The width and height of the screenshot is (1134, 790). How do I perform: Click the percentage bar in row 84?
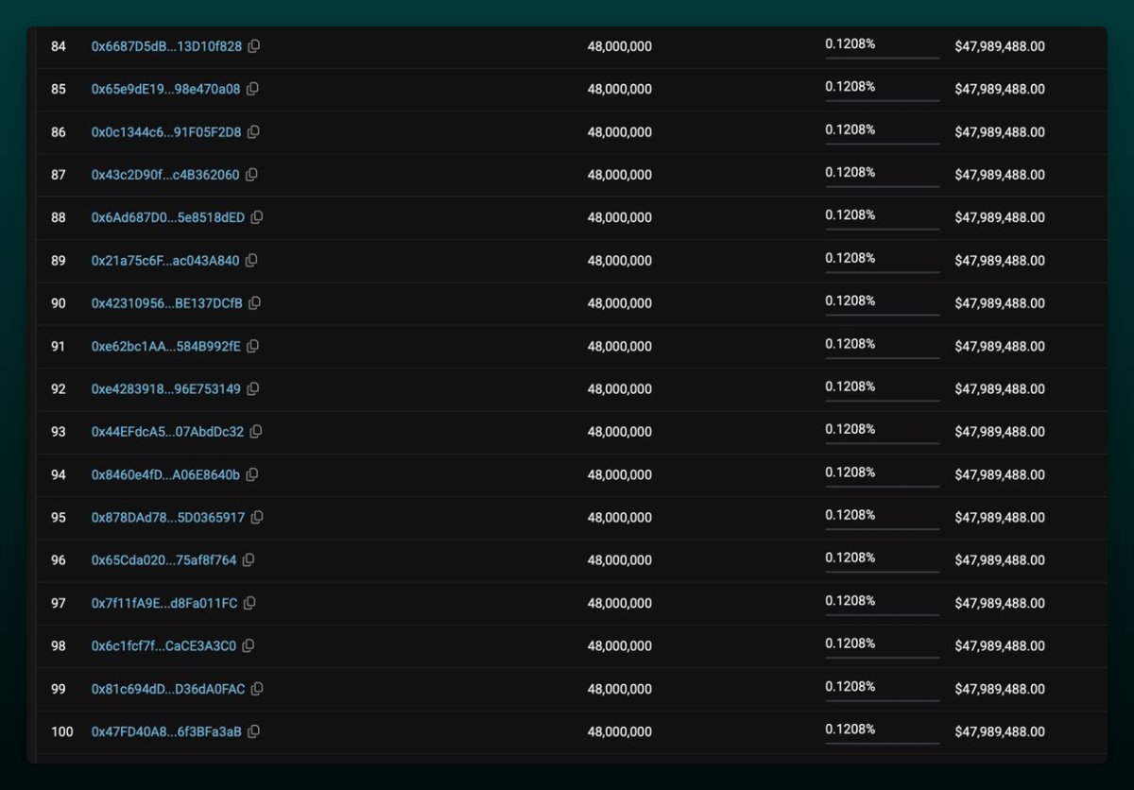[882, 58]
